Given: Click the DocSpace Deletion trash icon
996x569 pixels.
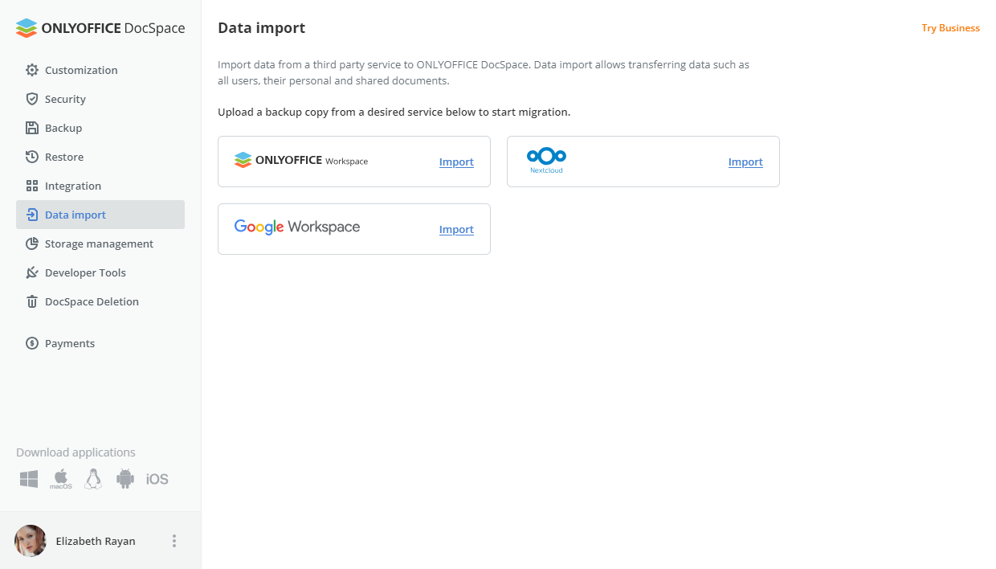Looking at the screenshot, I should click(x=31, y=301).
